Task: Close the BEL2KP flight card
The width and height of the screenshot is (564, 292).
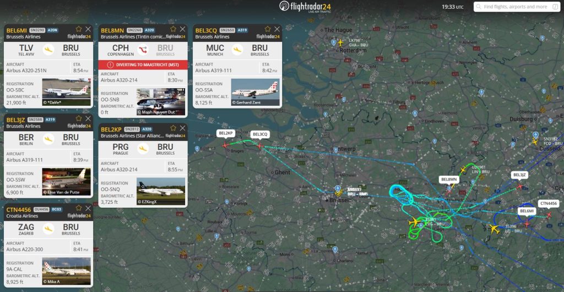Action: (x=183, y=128)
